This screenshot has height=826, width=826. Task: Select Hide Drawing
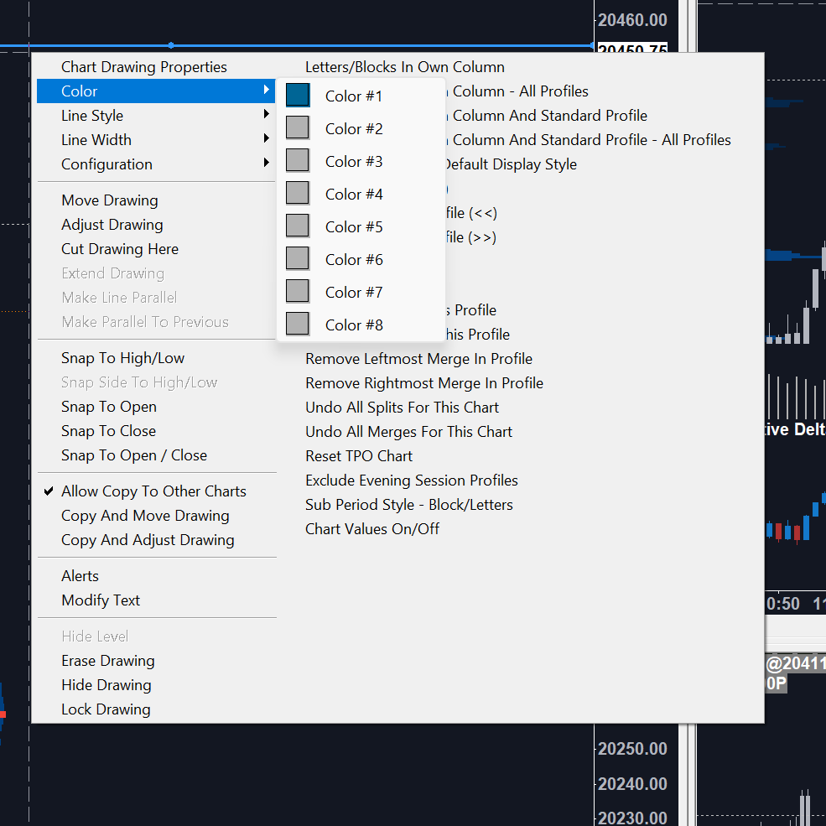point(106,685)
